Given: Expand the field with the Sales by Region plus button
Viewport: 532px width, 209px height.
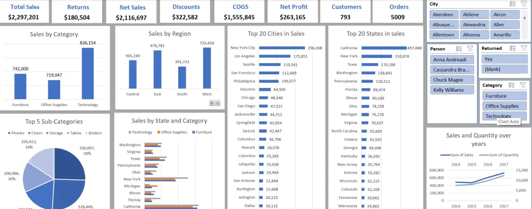Looking at the screenshot, I should click(212, 103).
